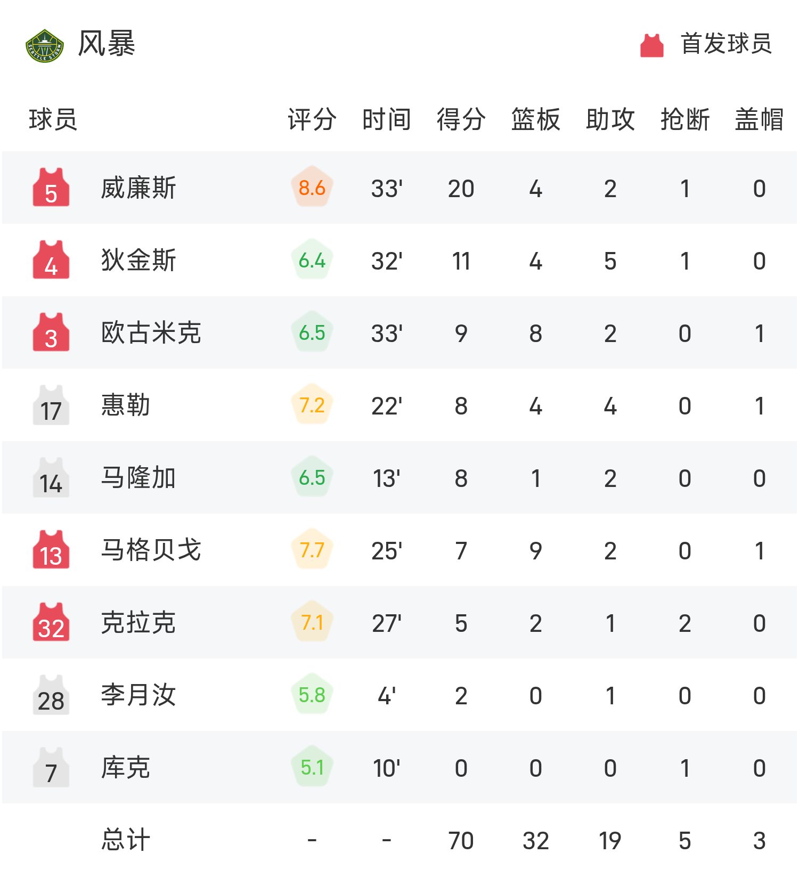The height and width of the screenshot is (878, 799).
Task: Click the 得分 column header
Action: (461, 119)
